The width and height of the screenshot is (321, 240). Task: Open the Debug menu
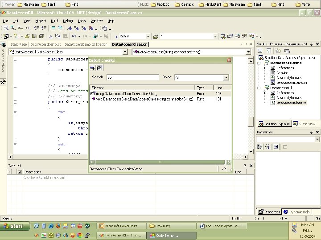click(x=68, y=20)
